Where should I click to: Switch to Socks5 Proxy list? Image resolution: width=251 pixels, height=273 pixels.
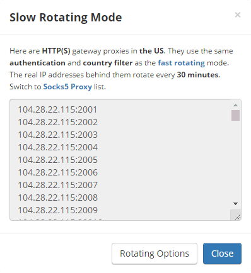(67, 87)
